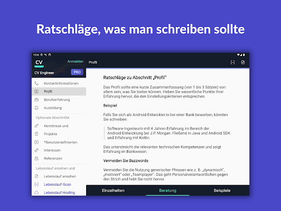Click the key icon beside Kenntnisse
This screenshot has height=211, width=281.
(37, 126)
